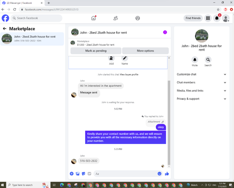Attach a photo using image icon

point(78,173)
